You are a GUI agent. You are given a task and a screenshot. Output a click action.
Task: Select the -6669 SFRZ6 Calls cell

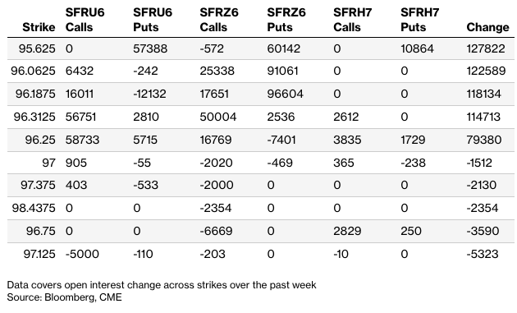click(216, 231)
